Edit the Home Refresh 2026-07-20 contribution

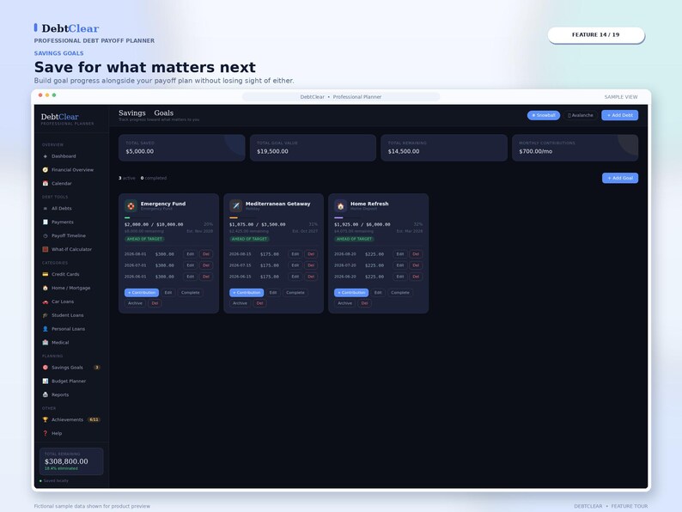(x=400, y=265)
